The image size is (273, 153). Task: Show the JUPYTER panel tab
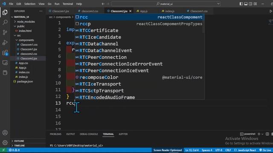(123, 134)
